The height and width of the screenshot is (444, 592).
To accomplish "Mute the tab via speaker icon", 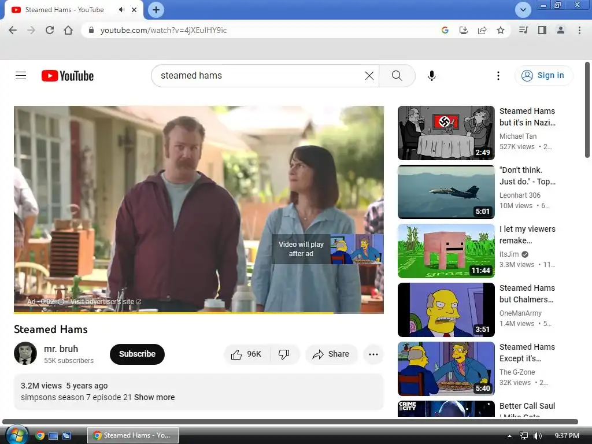I will [x=121, y=10].
